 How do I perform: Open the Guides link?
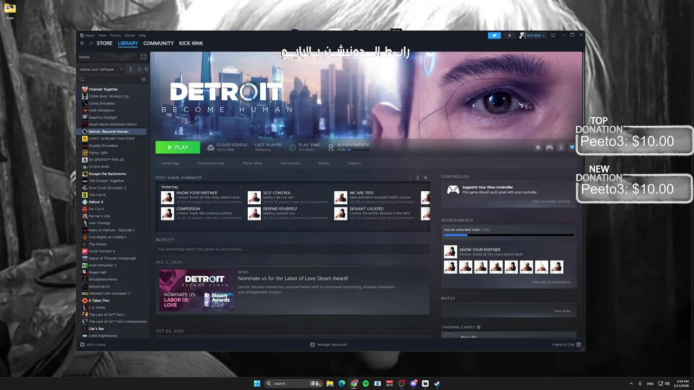[x=324, y=163]
